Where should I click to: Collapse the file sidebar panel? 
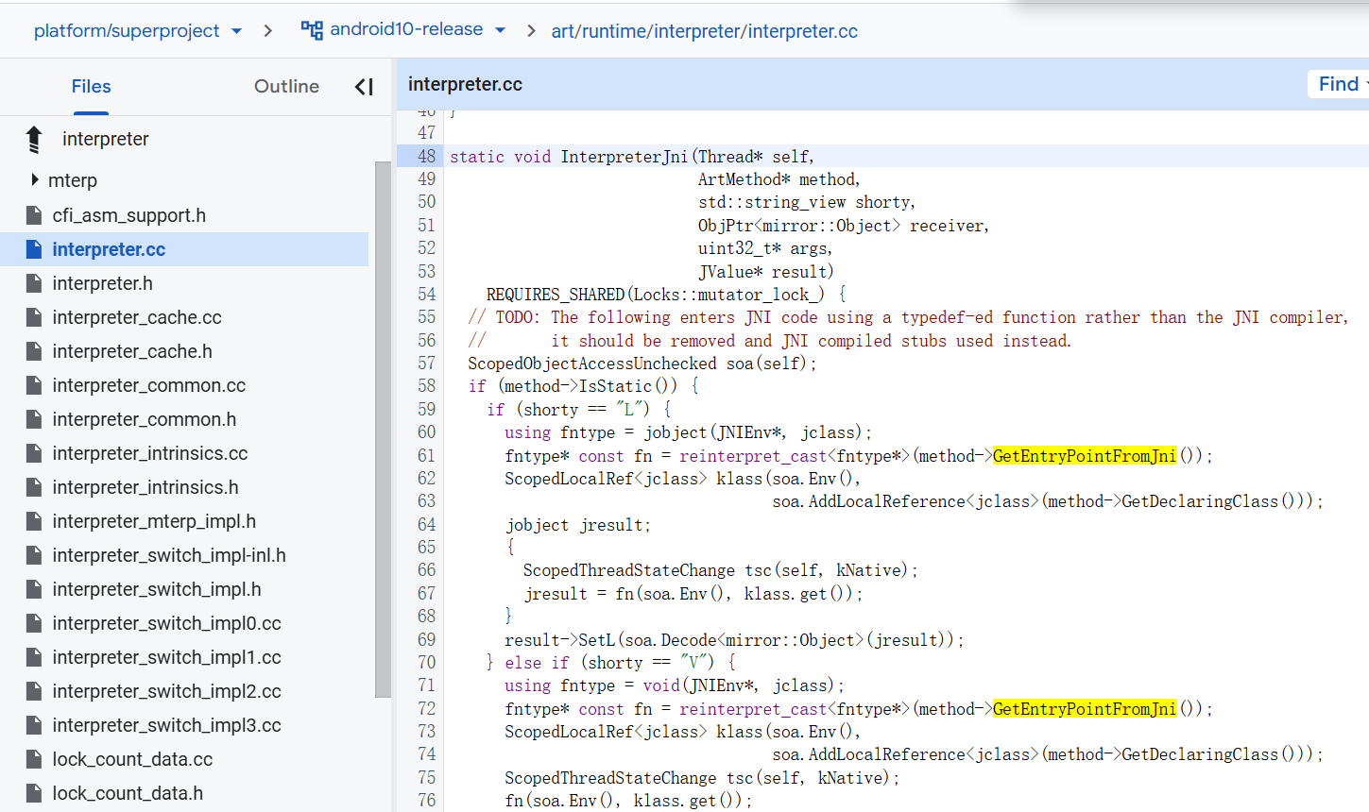click(x=364, y=87)
